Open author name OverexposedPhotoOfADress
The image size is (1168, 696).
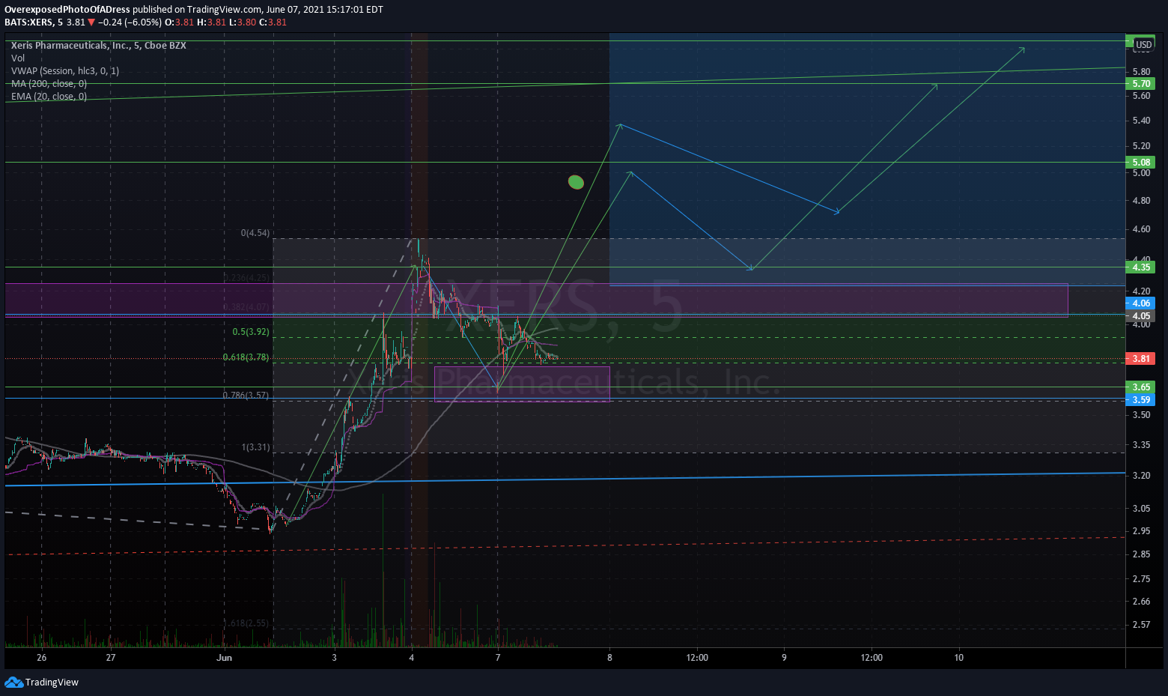(x=67, y=10)
